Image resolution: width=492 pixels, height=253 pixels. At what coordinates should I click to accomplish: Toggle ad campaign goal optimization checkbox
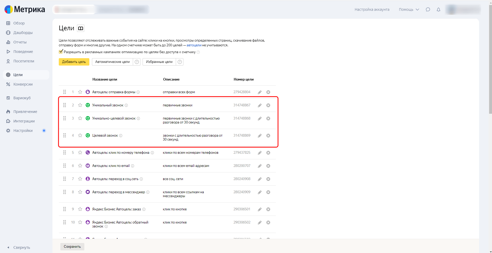61,52
